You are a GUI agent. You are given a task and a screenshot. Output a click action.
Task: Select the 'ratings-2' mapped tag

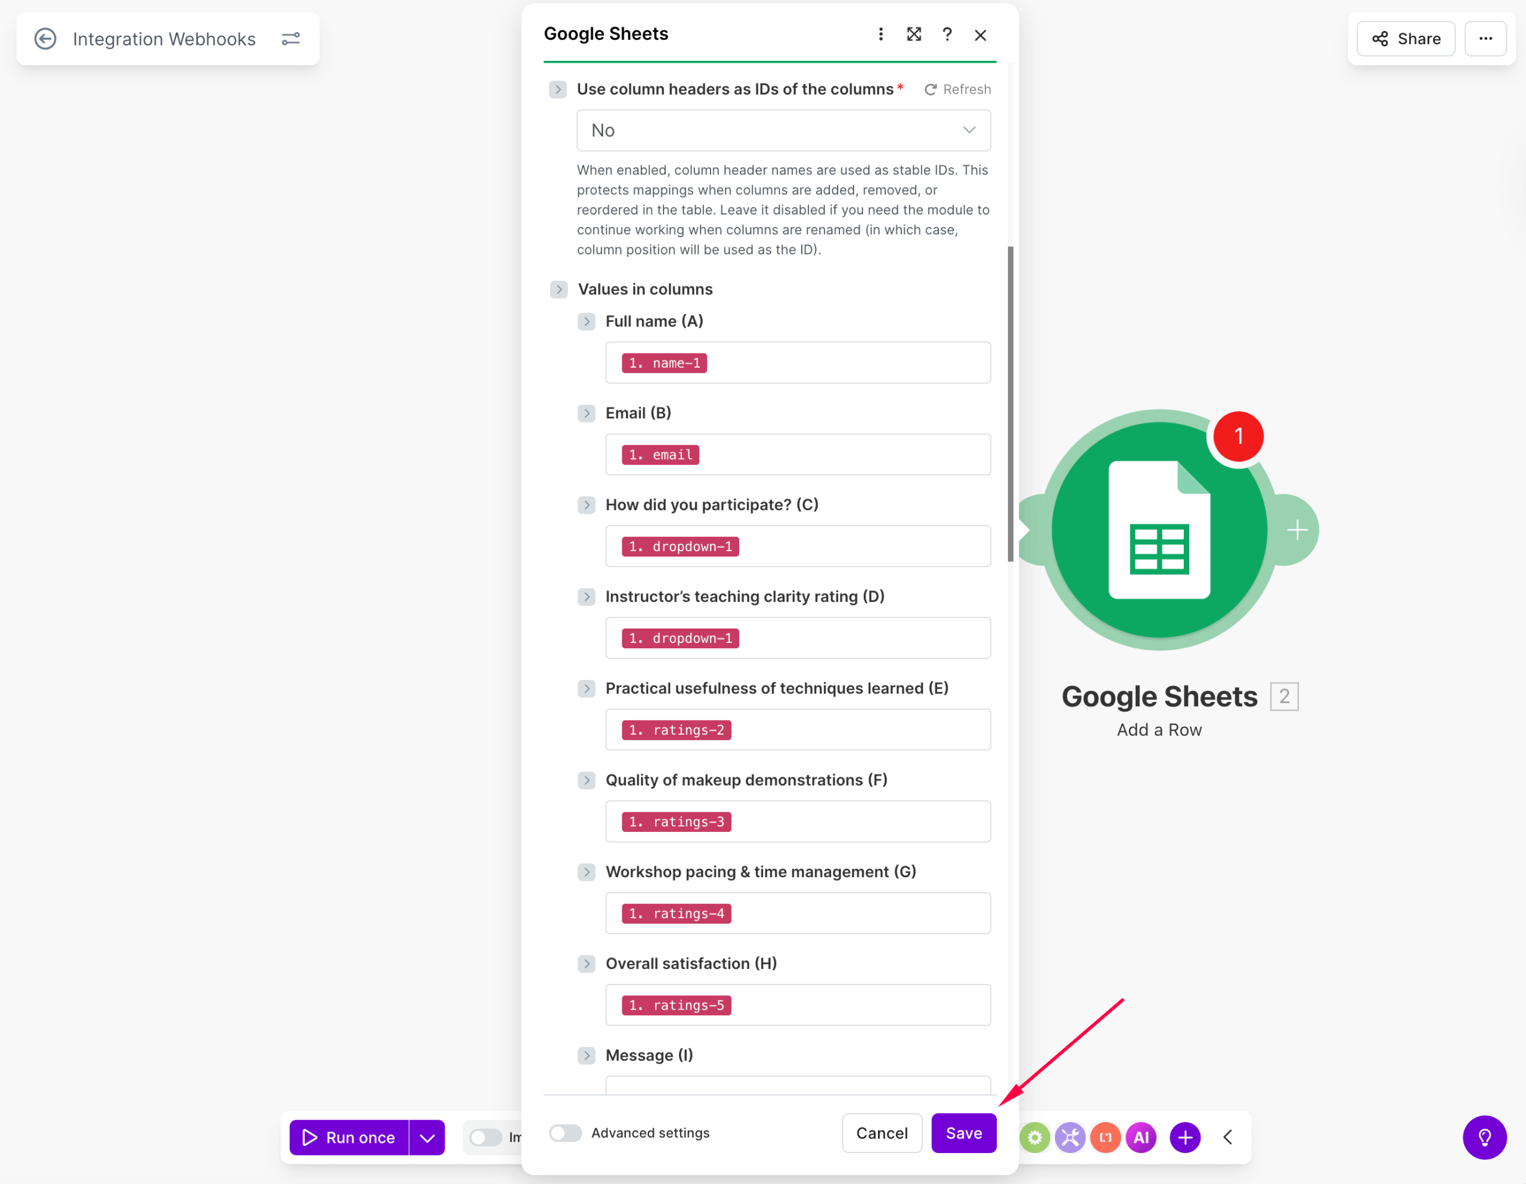coord(677,730)
